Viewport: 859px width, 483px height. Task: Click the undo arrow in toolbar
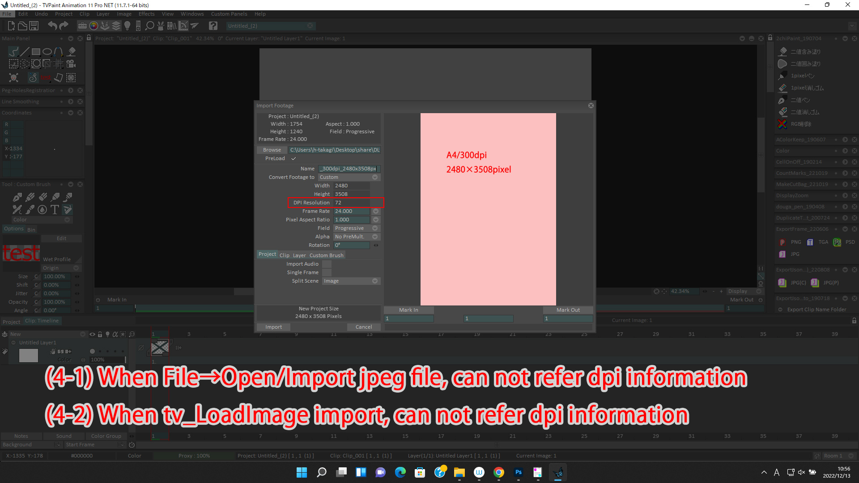[x=53, y=26]
